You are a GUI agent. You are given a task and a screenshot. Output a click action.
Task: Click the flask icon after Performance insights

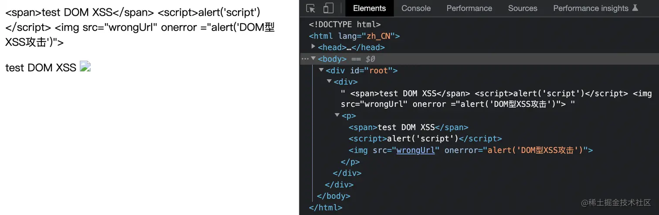635,8
